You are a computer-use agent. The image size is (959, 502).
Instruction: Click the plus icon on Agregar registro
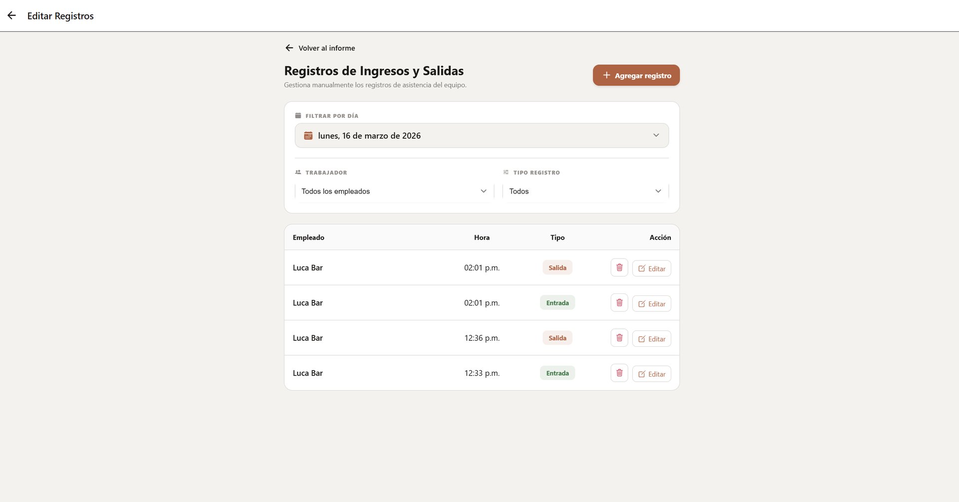(606, 75)
